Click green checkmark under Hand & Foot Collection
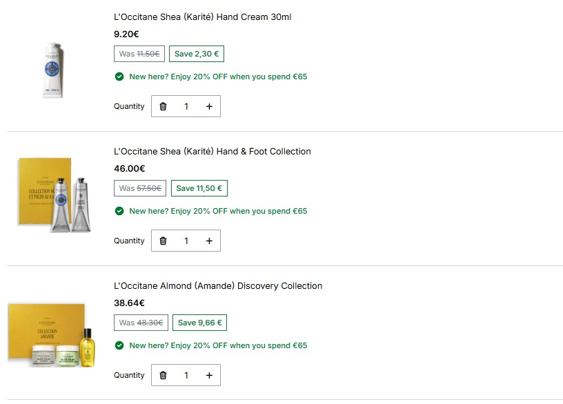The image size is (563, 404). tap(119, 211)
